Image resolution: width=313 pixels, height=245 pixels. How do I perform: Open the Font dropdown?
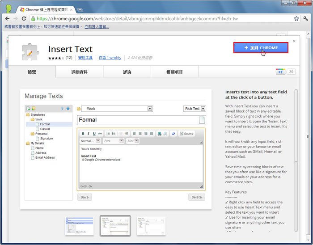[114, 141]
